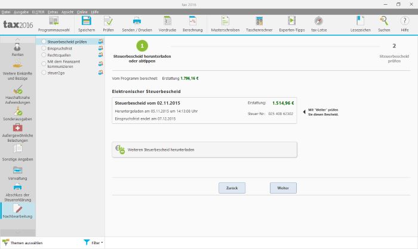Click step 2 Steuerbescheid prüfen
The width and height of the screenshot is (418, 249).
pos(394,53)
